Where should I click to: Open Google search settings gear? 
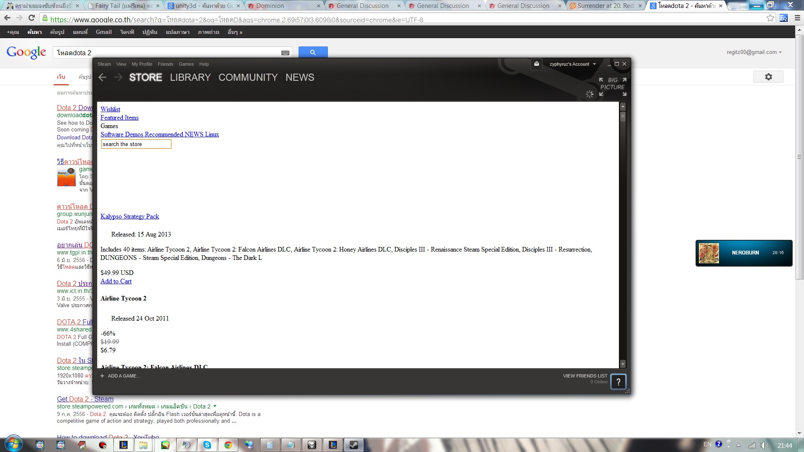[x=768, y=77]
